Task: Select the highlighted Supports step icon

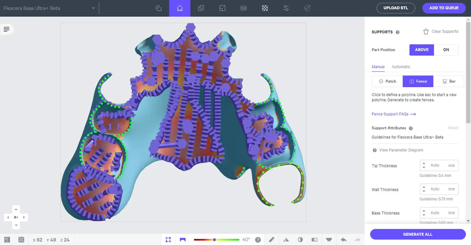Action: [180, 8]
